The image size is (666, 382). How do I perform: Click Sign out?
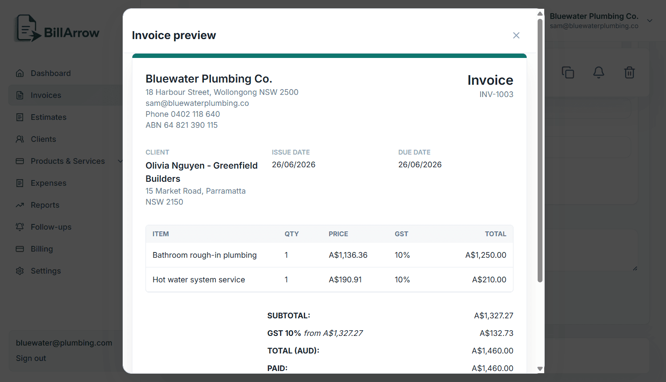click(31, 358)
